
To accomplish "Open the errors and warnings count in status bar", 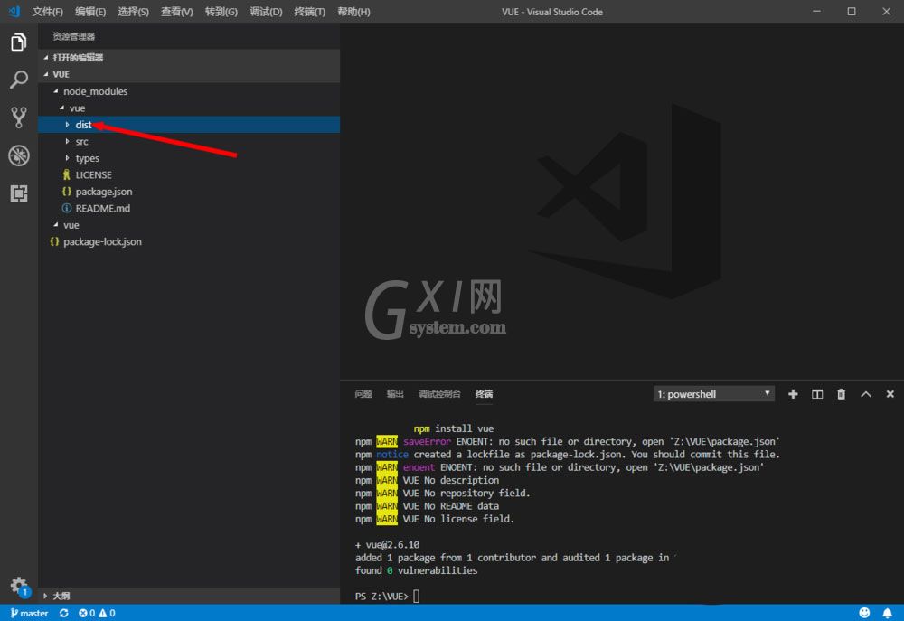I will [97, 613].
